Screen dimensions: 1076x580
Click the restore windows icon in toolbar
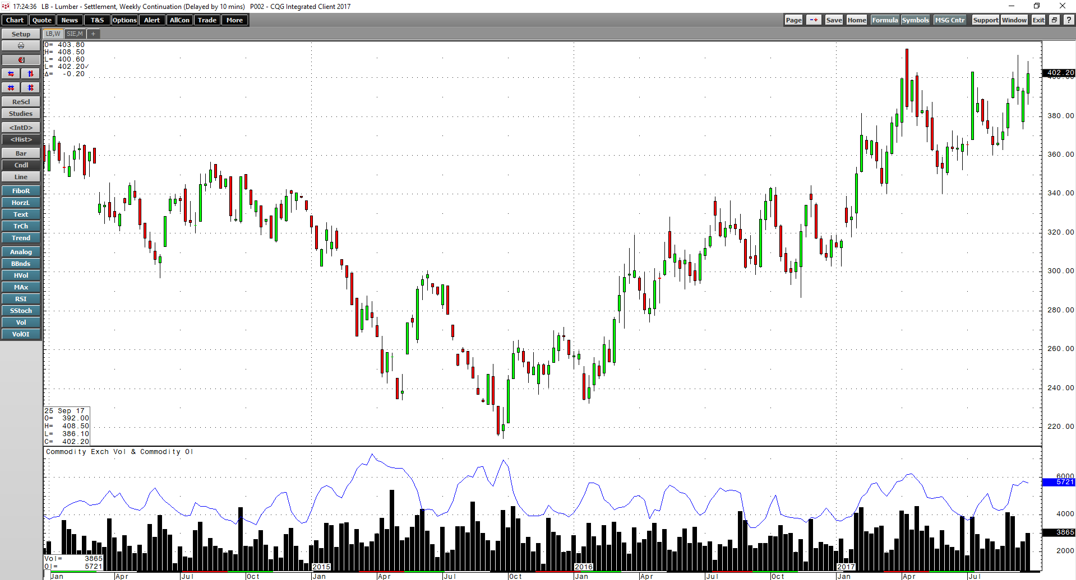(1054, 20)
